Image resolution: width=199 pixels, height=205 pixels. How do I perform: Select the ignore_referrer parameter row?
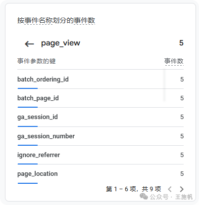coord(100,155)
